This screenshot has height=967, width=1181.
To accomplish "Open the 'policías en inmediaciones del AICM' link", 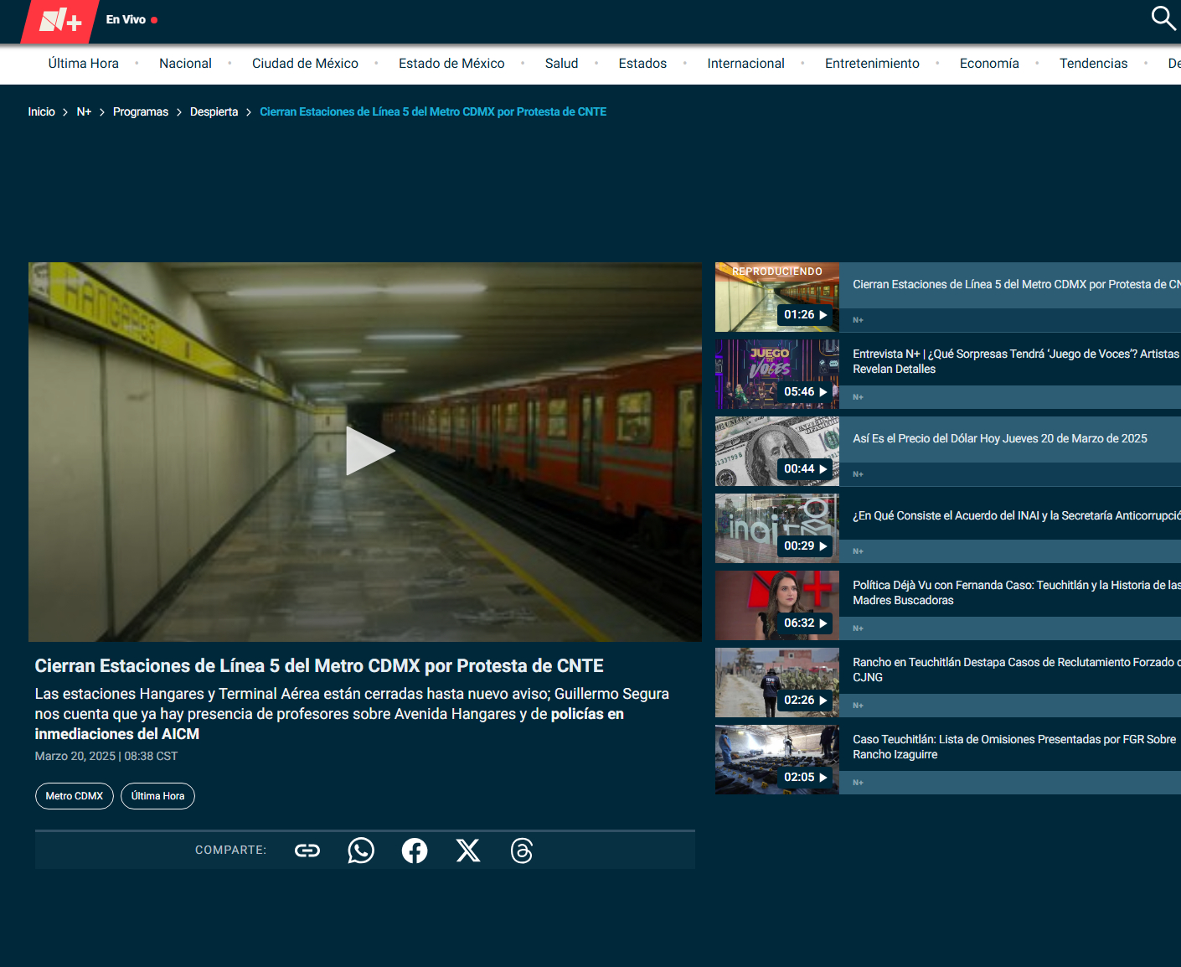I will 329,724.
